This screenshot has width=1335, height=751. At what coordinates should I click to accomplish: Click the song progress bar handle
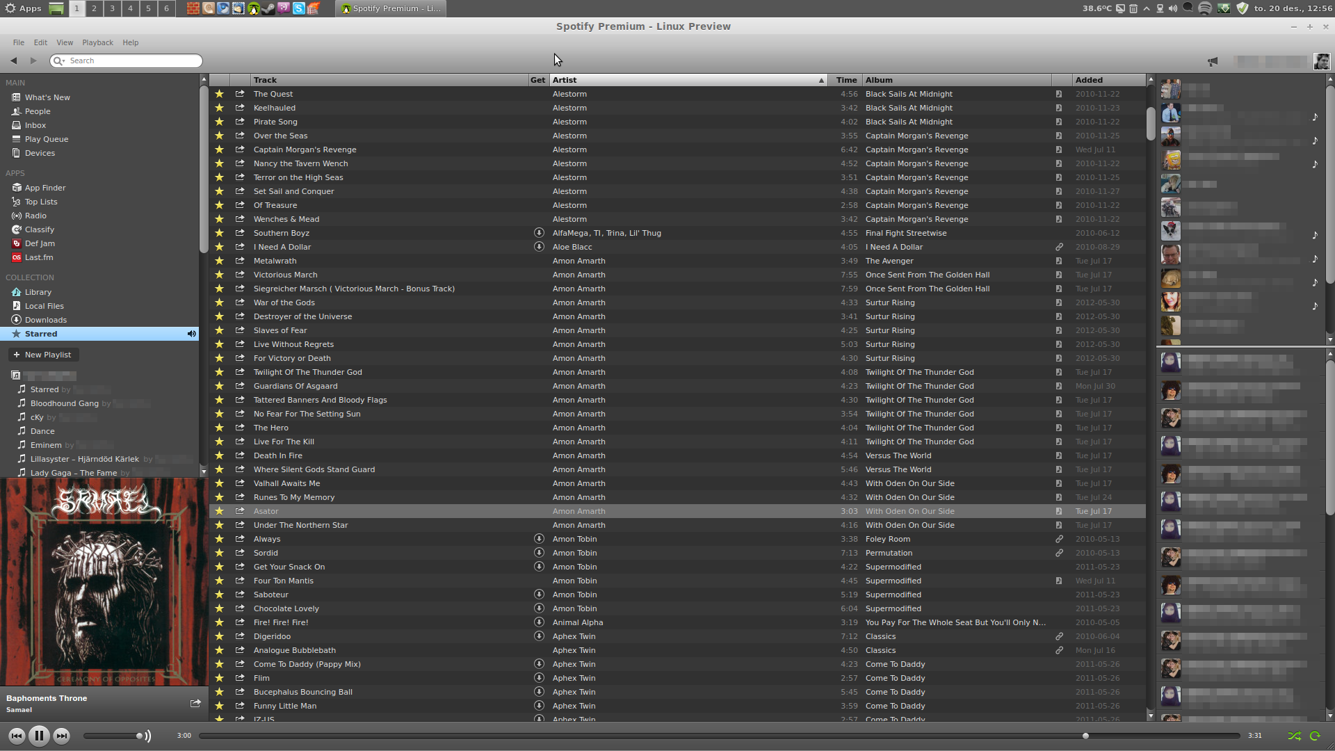click(1085, 736)
